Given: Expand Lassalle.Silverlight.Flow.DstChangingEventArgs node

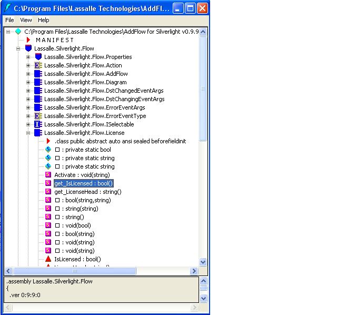Looking at the screenshot, I should (28, 99).
